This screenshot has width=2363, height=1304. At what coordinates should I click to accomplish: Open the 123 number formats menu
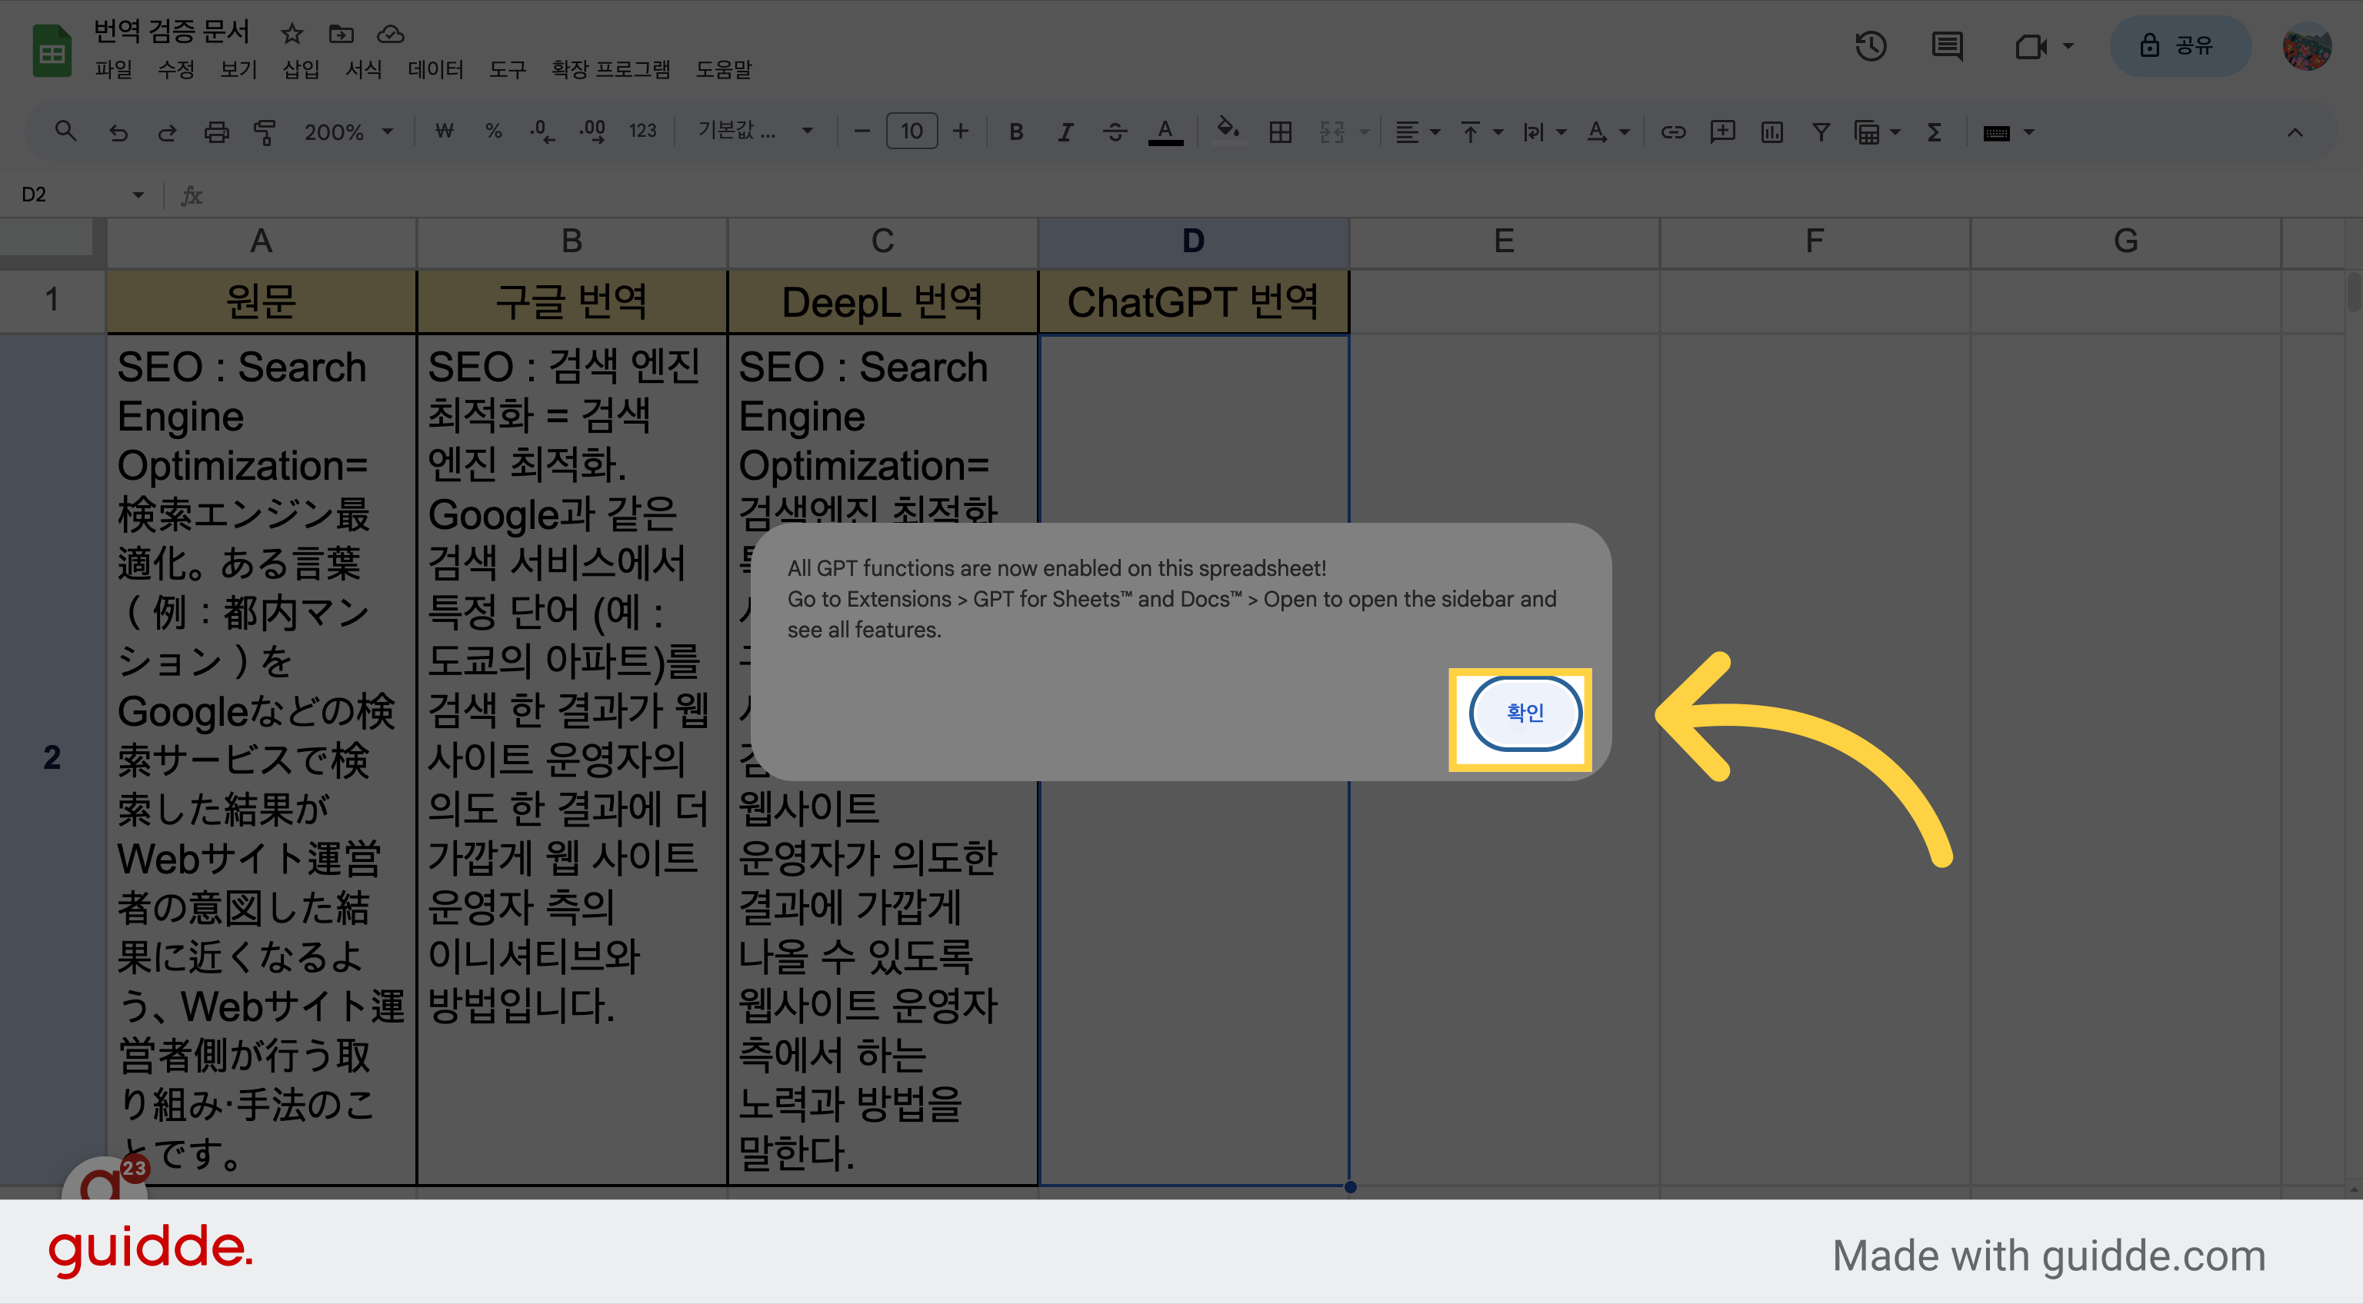(x=642, y=132)
